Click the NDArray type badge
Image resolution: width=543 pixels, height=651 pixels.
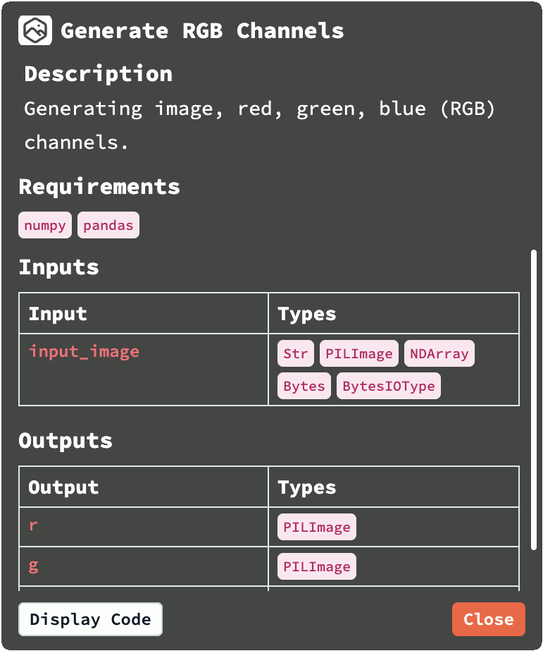[439, 353]
